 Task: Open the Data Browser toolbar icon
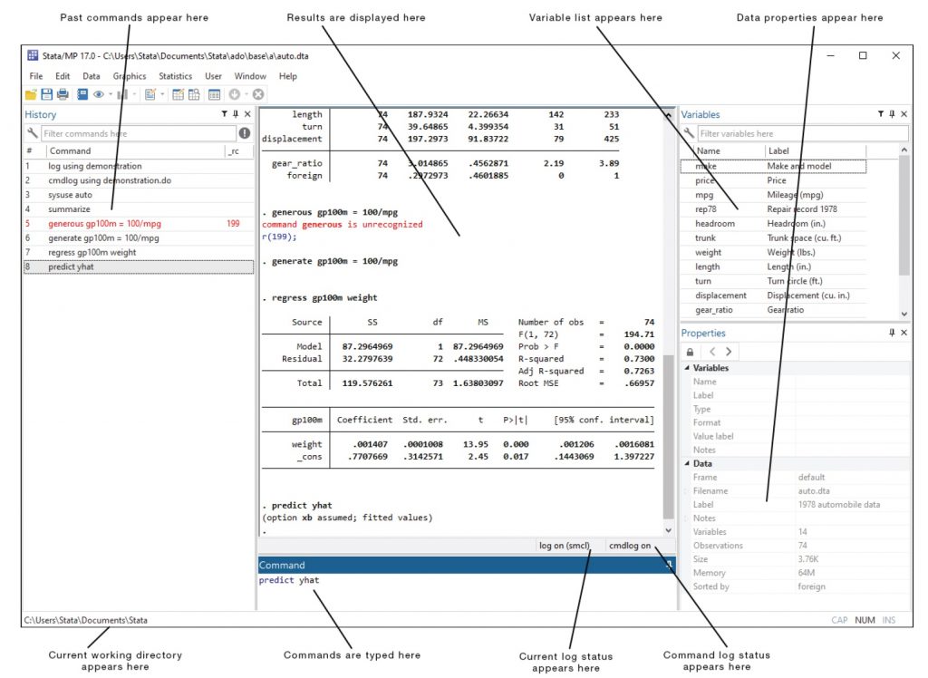click(x=194, y=95)
